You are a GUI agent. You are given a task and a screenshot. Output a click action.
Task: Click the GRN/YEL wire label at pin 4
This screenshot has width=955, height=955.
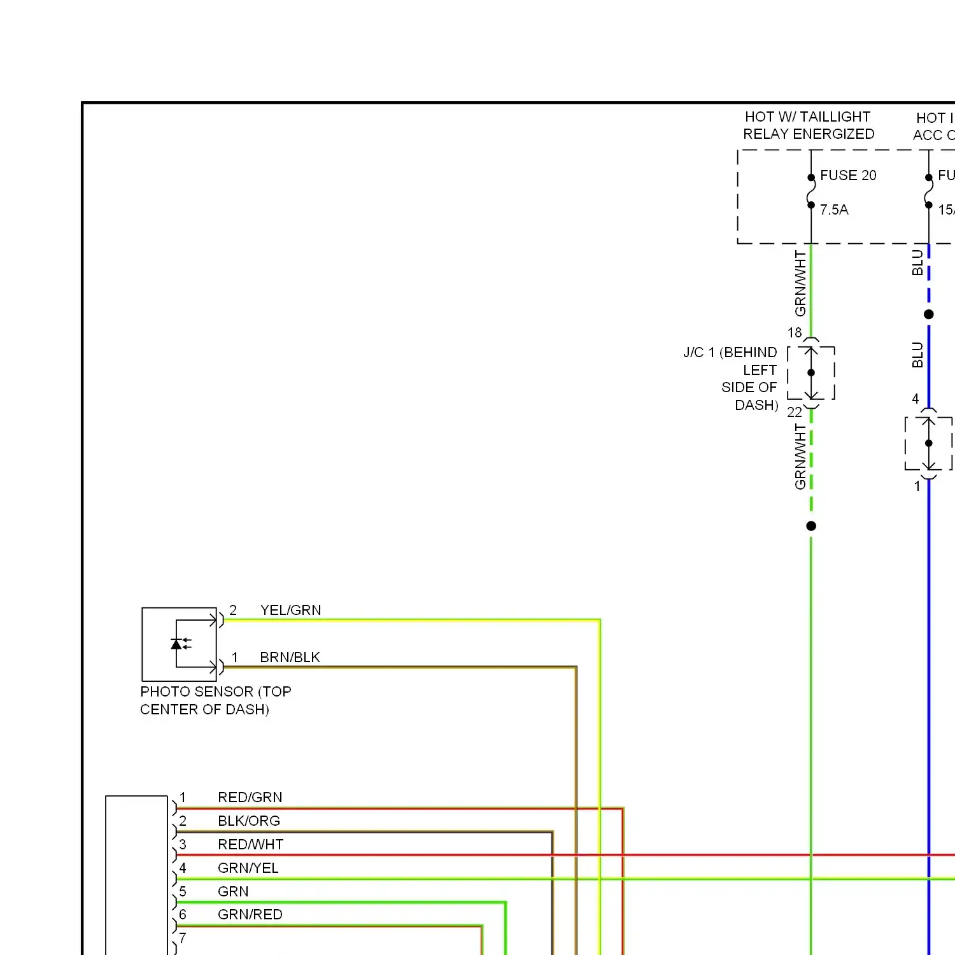click(x=248, y=868)
